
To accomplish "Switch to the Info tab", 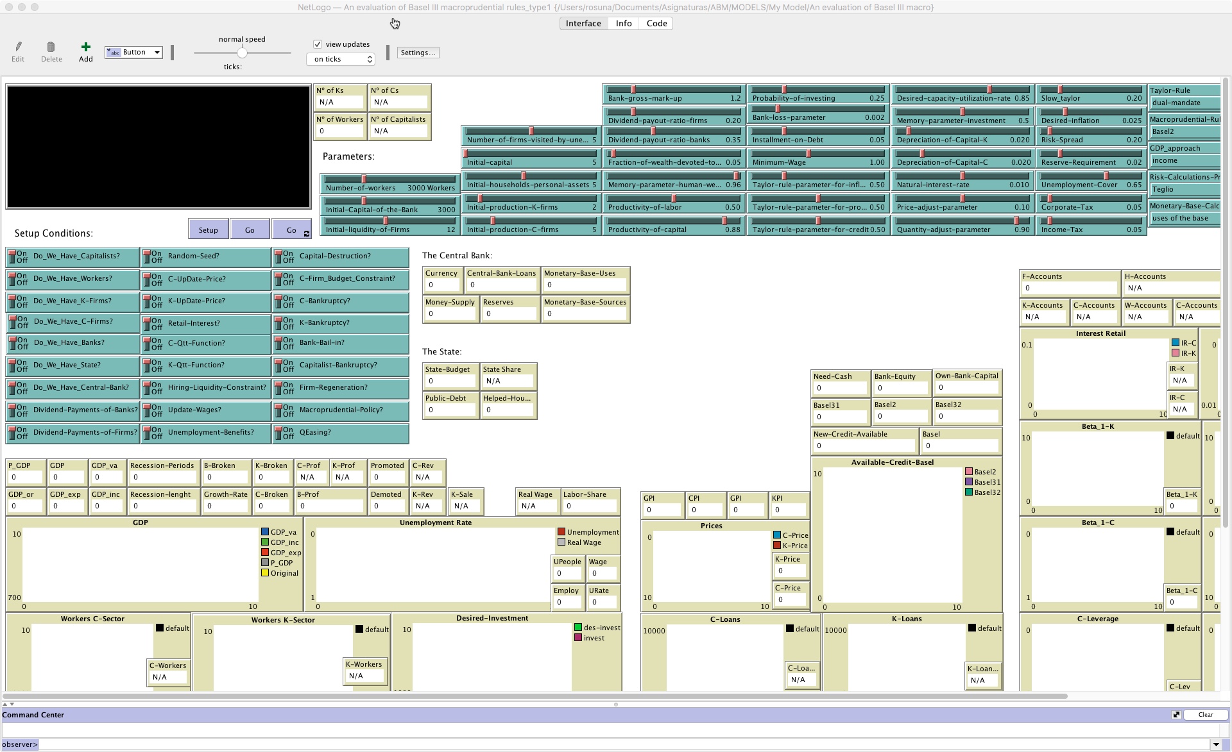I will click(x=623, y=23).
